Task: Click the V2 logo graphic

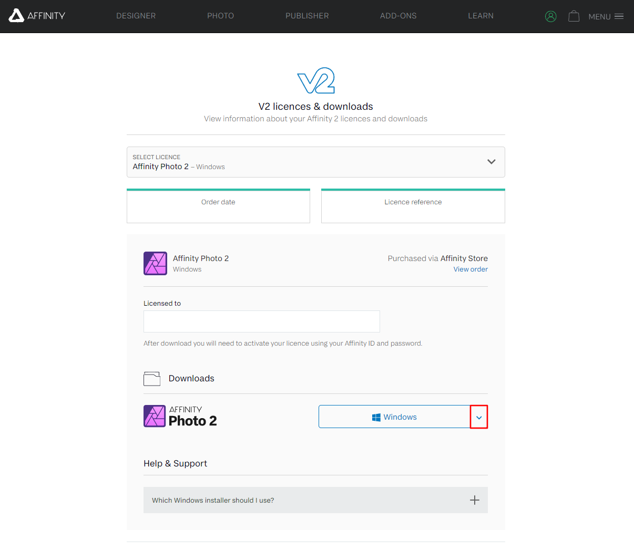Action: 316,80
